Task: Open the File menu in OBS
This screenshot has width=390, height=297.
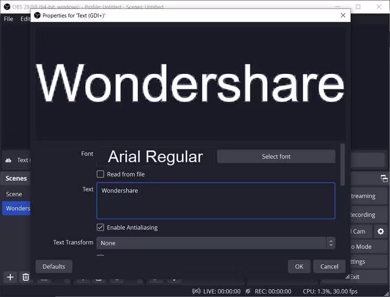Action: pos(8,19)
